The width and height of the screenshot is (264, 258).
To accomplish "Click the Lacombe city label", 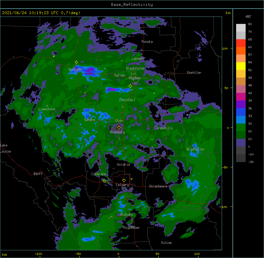I will click(138, 59).
